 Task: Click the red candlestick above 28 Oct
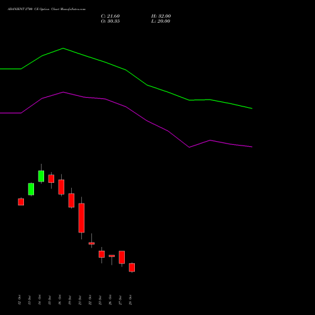click(x=132, y=268)
